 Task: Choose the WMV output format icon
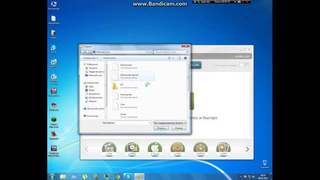tap(132, 149)
